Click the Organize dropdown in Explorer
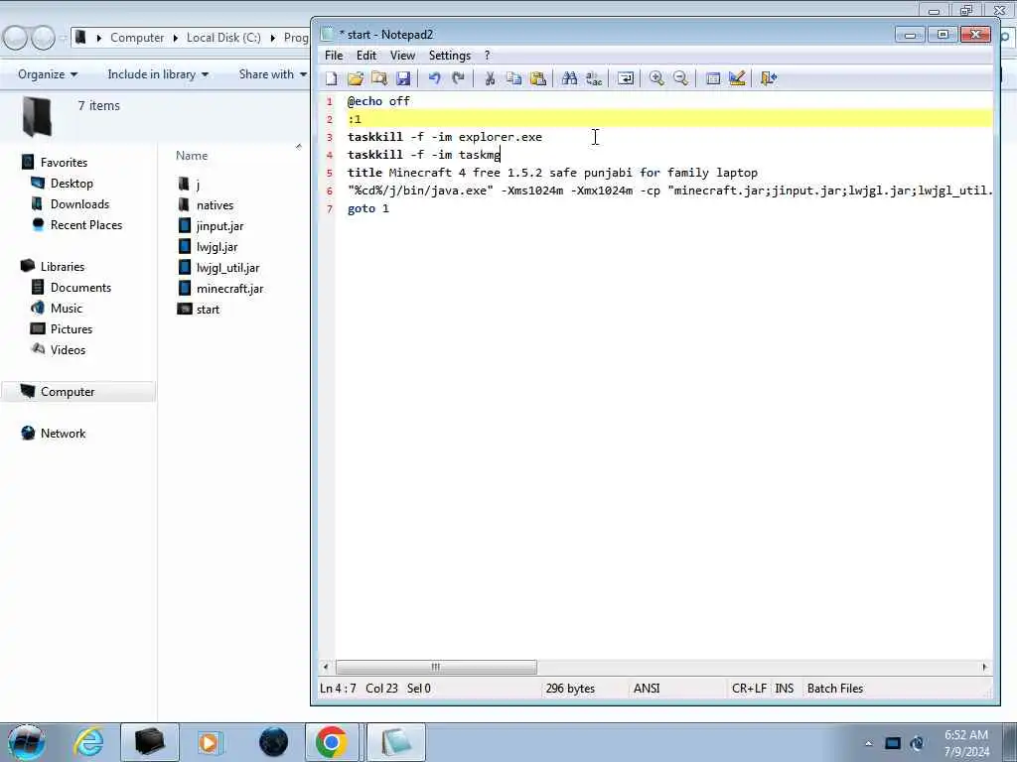 coord(48,73)
